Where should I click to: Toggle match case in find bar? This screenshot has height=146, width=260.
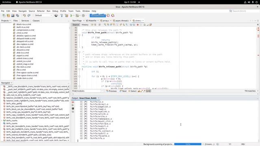(139, 91)
